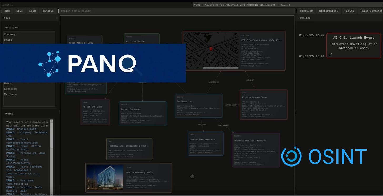Click the PANAI chat scrollbar up arrow
The width and height of the screenshot is (383, 196).
pos(52,121)
